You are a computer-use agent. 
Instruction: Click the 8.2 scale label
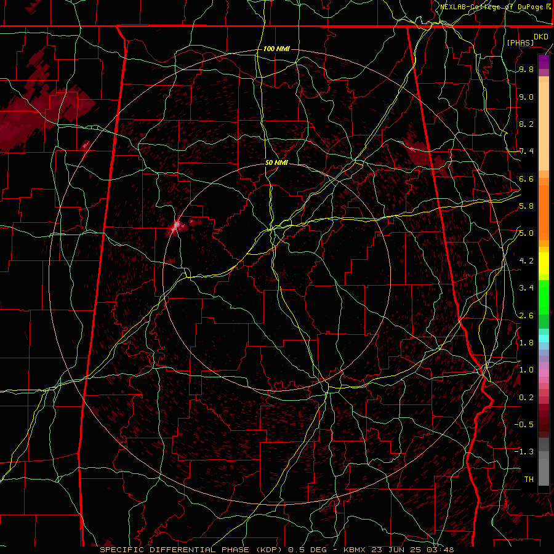coord(526,124)
